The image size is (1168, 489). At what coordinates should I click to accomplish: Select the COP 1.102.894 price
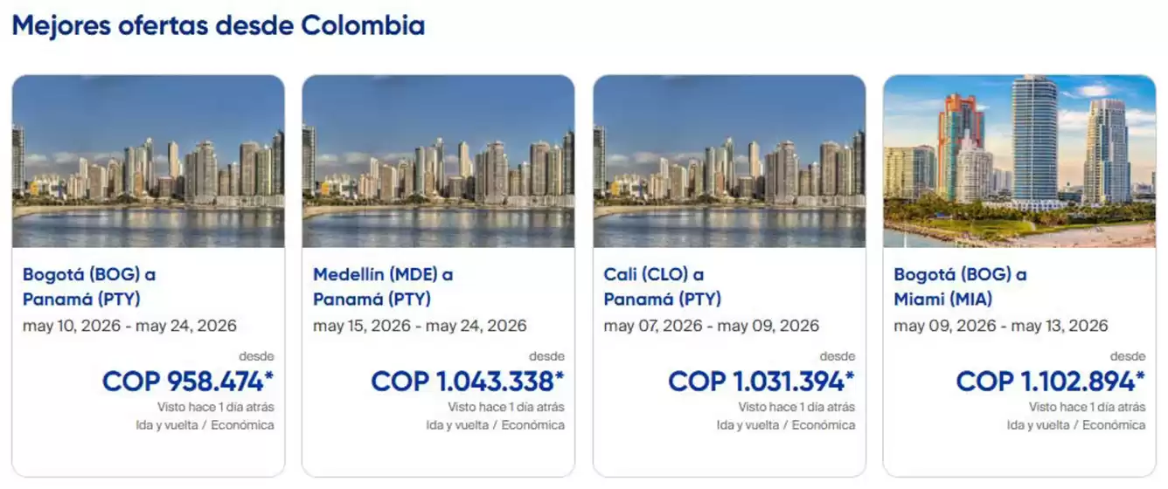1050,382
